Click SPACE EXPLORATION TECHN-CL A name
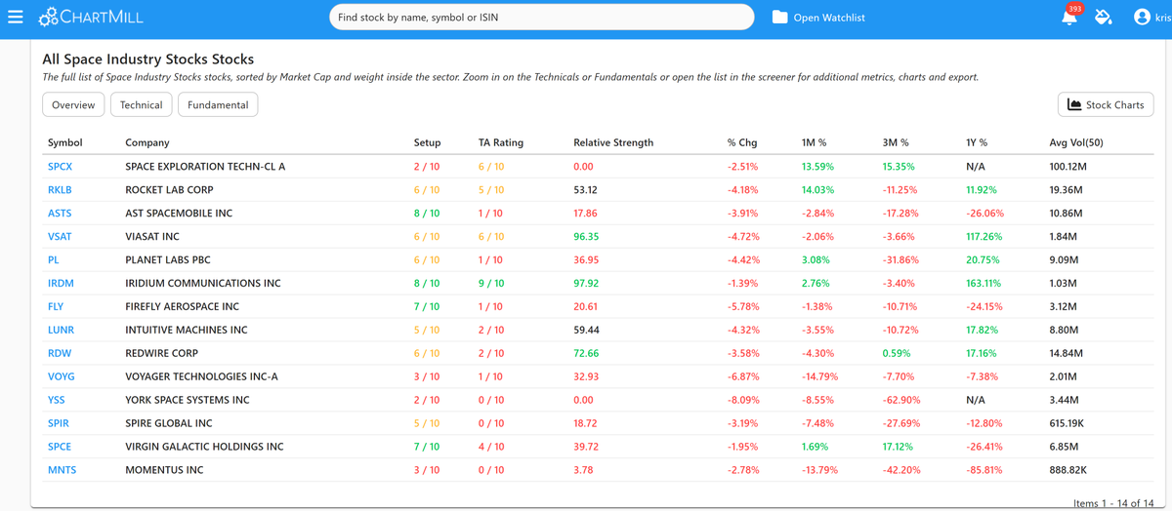 pos(206,167)
